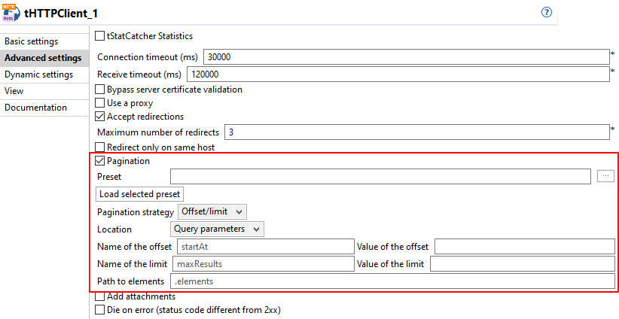Viewport: 619px width, 319px height.
Task: Click the Path to elements field
Action: 392,281
